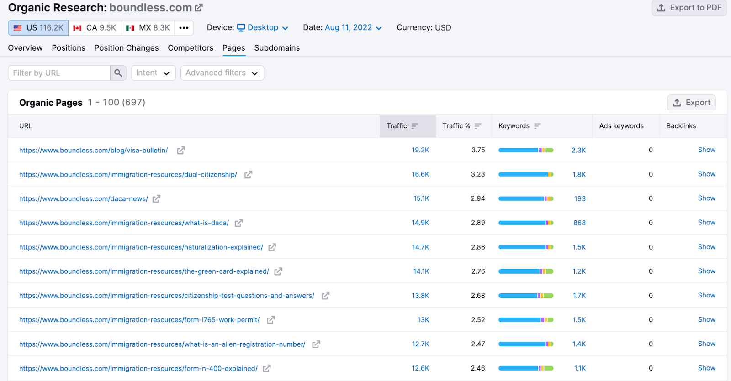Sort by Traffic % column sort icon
The height and width of the screenshot is (381, 731).
pos(478,126)
